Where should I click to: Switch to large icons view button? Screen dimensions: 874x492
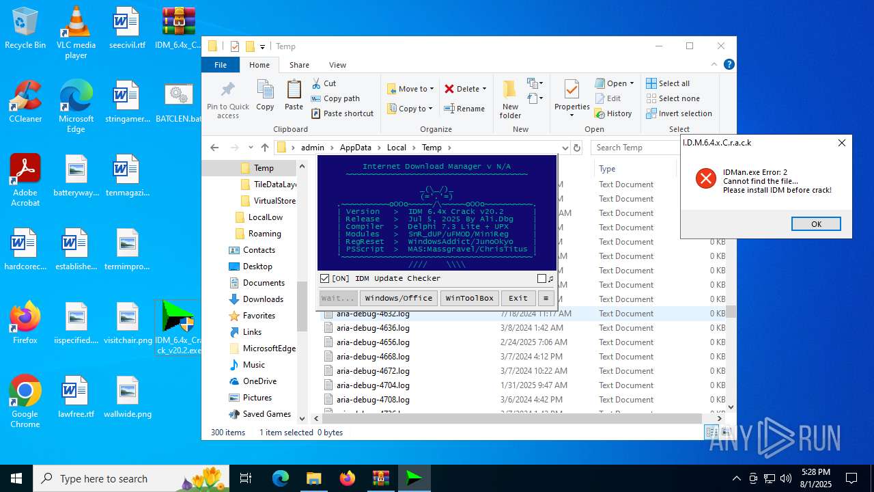point(727,432)
